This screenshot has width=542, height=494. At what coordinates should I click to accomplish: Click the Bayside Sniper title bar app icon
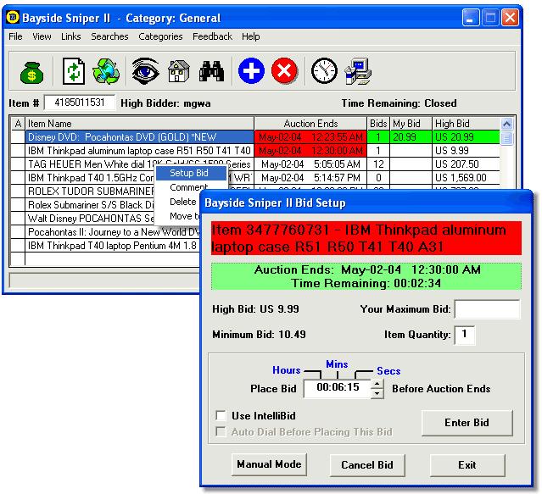(13, 17)
